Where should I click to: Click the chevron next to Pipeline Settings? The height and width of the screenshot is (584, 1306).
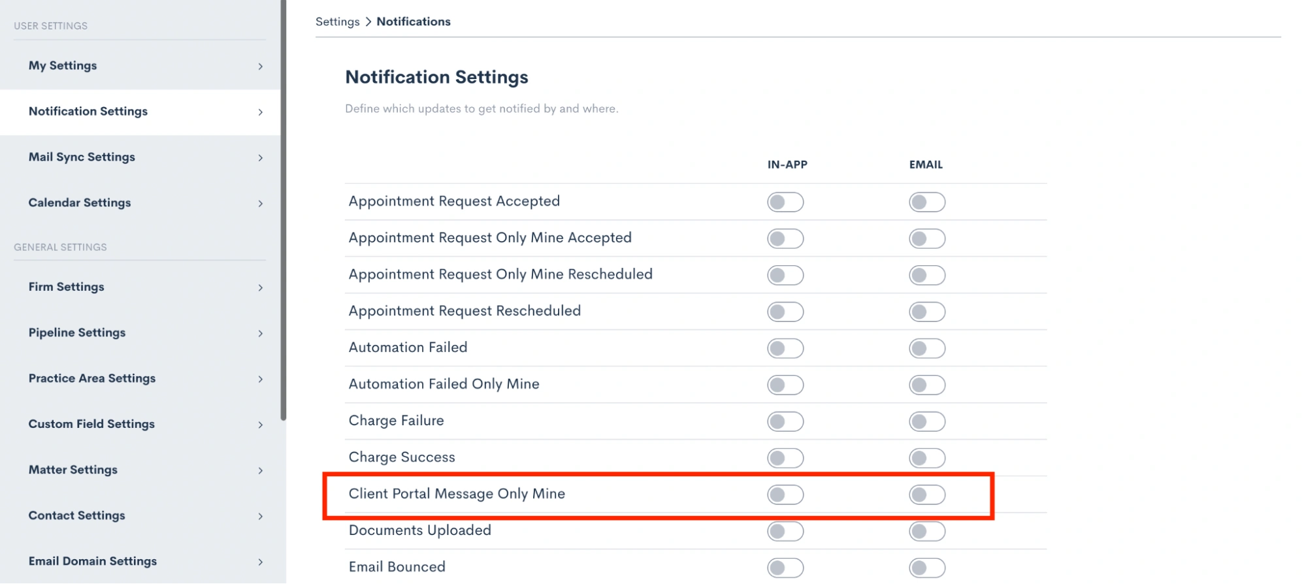click(260, 333)
